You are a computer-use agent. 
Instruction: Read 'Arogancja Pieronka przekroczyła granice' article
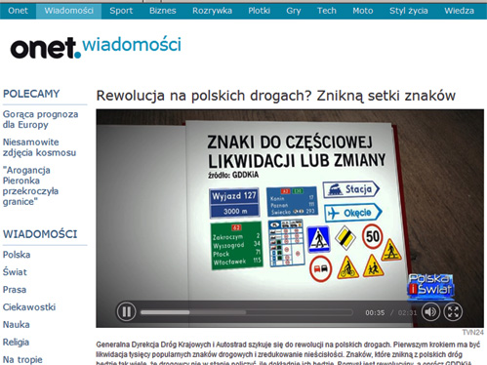(30, 185)
